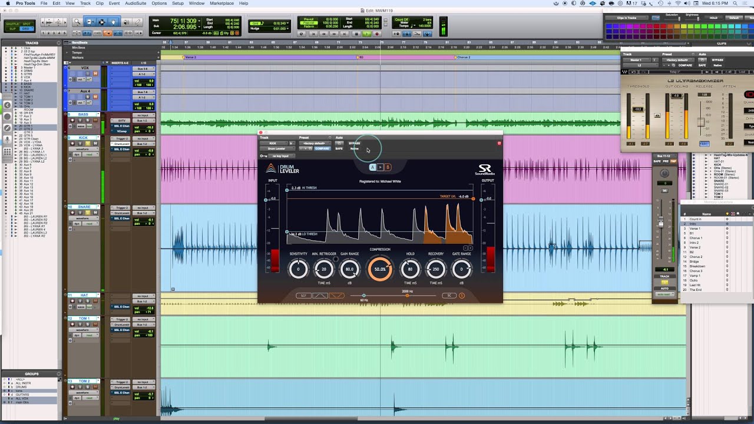Click the transport Rewind button
This screenshot has height=424, width=754.
324,34
